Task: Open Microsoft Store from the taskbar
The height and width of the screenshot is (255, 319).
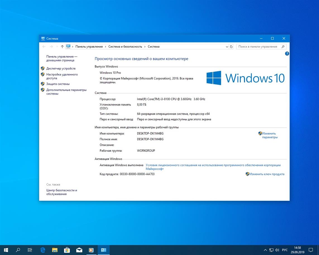Action: click(x=67, y=250)
